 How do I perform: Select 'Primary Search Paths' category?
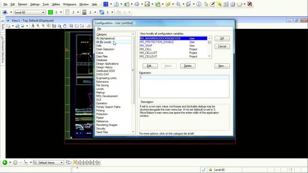coord(108,107)
